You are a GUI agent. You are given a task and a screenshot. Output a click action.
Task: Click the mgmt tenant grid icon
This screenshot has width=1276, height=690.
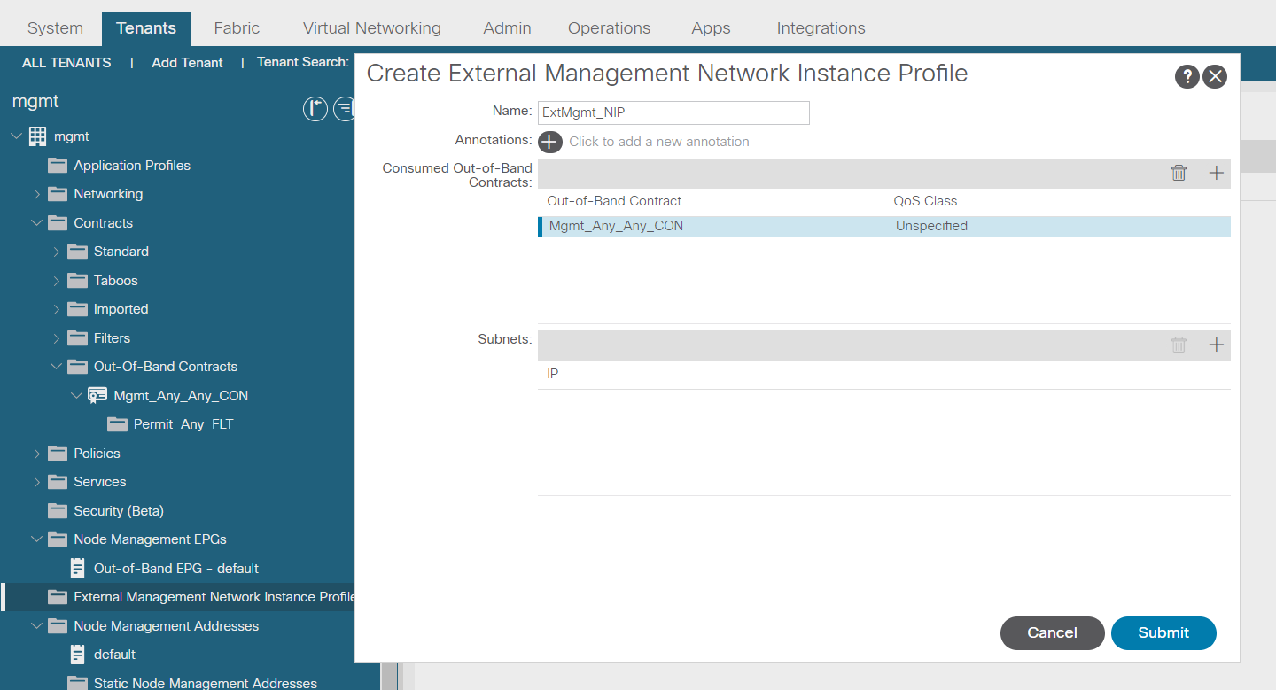point(38,136)
